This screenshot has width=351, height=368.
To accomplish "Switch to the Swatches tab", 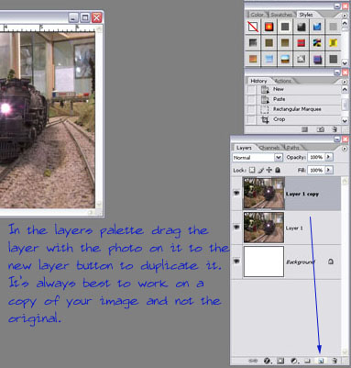I will point(281,15).
